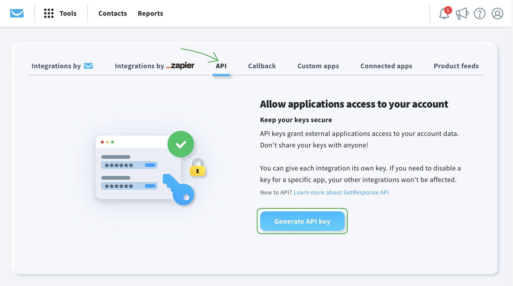Open the Tools grid menu icon

click(x=49, y=13)
